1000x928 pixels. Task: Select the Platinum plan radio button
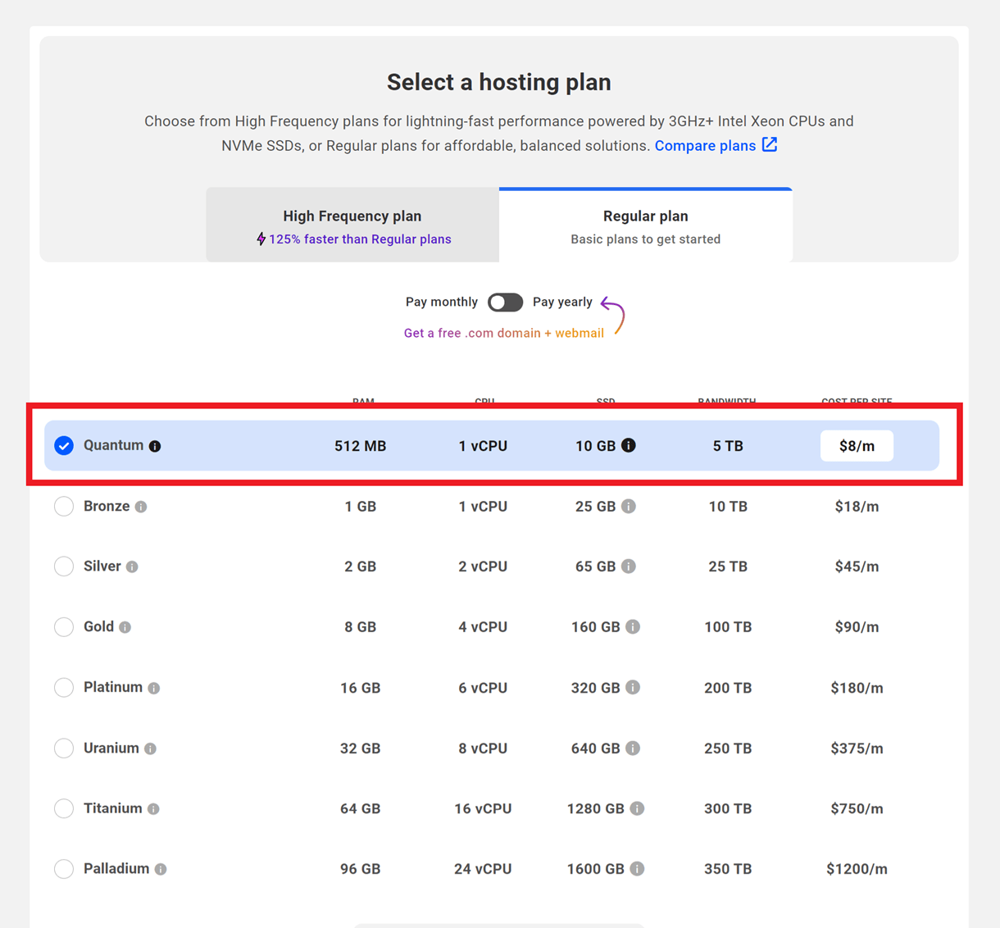(x=64, y=687)
